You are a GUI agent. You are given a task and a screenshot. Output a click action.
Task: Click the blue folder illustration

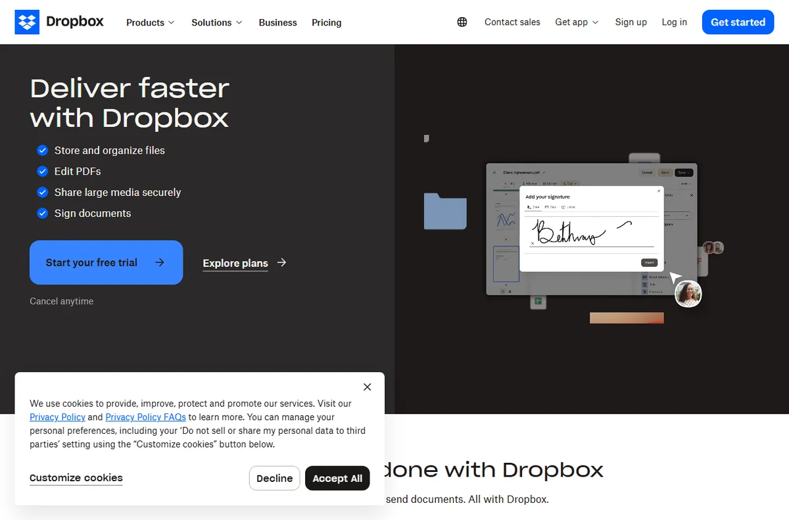click(445, 211)
